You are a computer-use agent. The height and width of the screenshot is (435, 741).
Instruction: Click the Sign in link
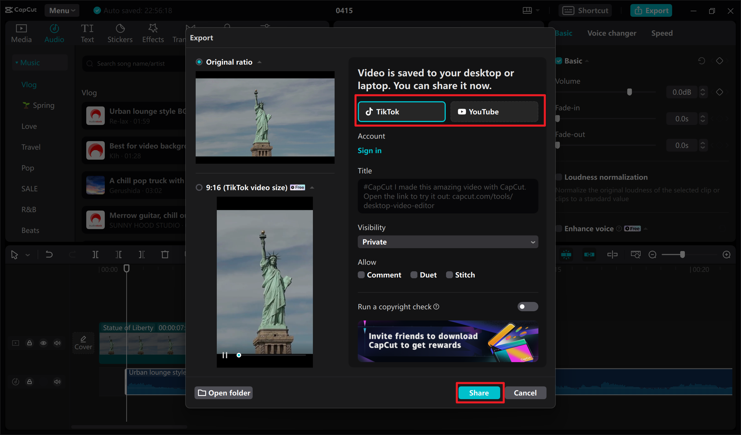pyautogui.click(x=369, y=150)
